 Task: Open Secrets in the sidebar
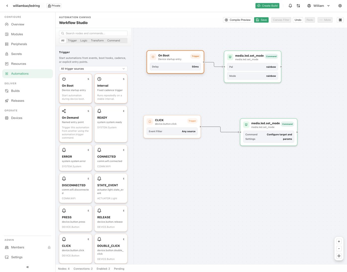tap(27, 54)
